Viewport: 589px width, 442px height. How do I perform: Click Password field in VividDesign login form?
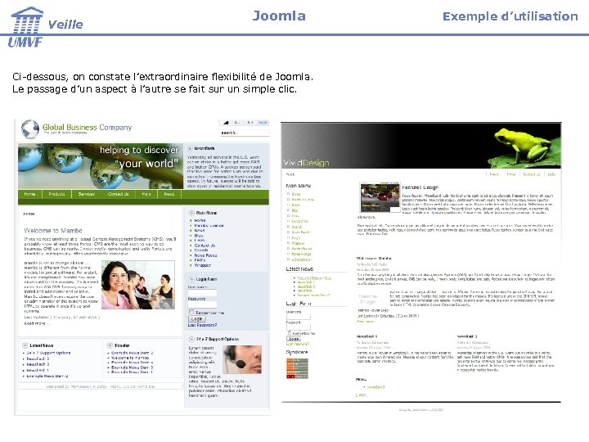click(x=299, y=327)
